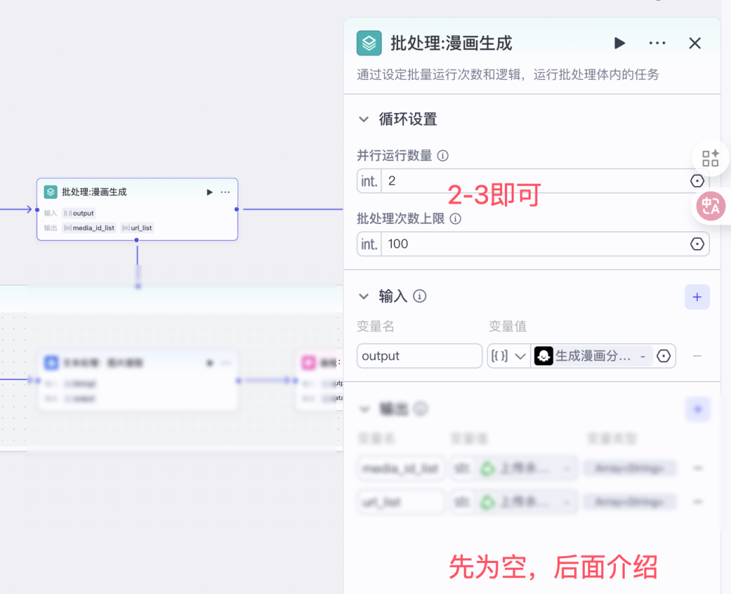Open variable picker for 批处理次数上限 field

click(697, 244)
